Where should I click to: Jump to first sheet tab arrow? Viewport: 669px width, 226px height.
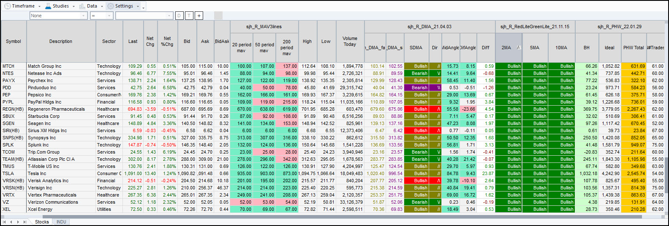(4, 222)
